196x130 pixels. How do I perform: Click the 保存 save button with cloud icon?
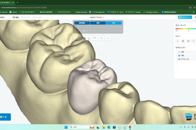click(16, 17)
